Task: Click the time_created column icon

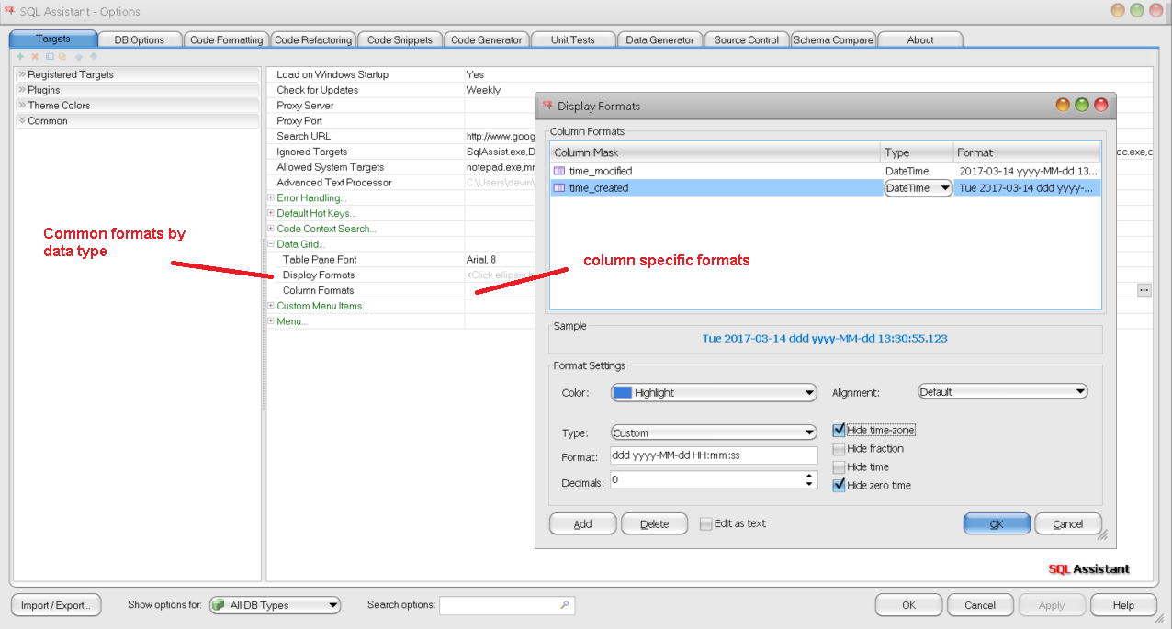Action: (x=559, y=188)
